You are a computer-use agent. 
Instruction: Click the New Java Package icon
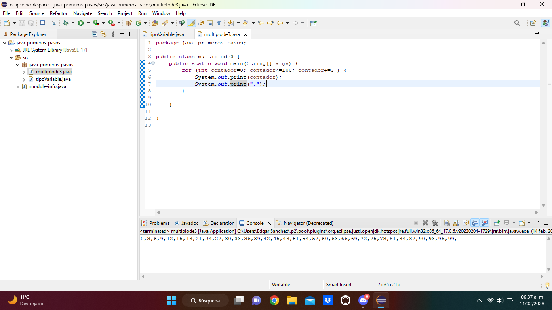coord(129,23)
